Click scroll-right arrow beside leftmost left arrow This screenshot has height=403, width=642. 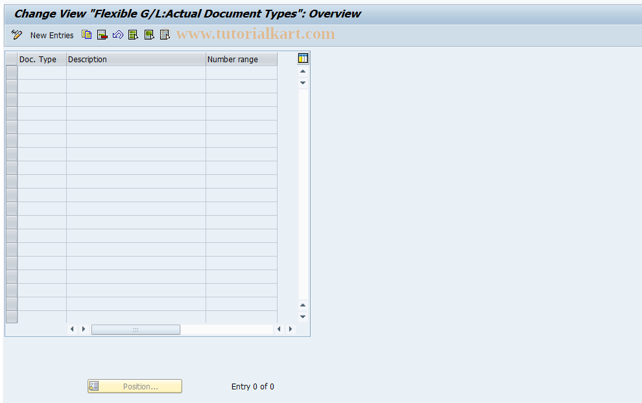pos(84,329)
